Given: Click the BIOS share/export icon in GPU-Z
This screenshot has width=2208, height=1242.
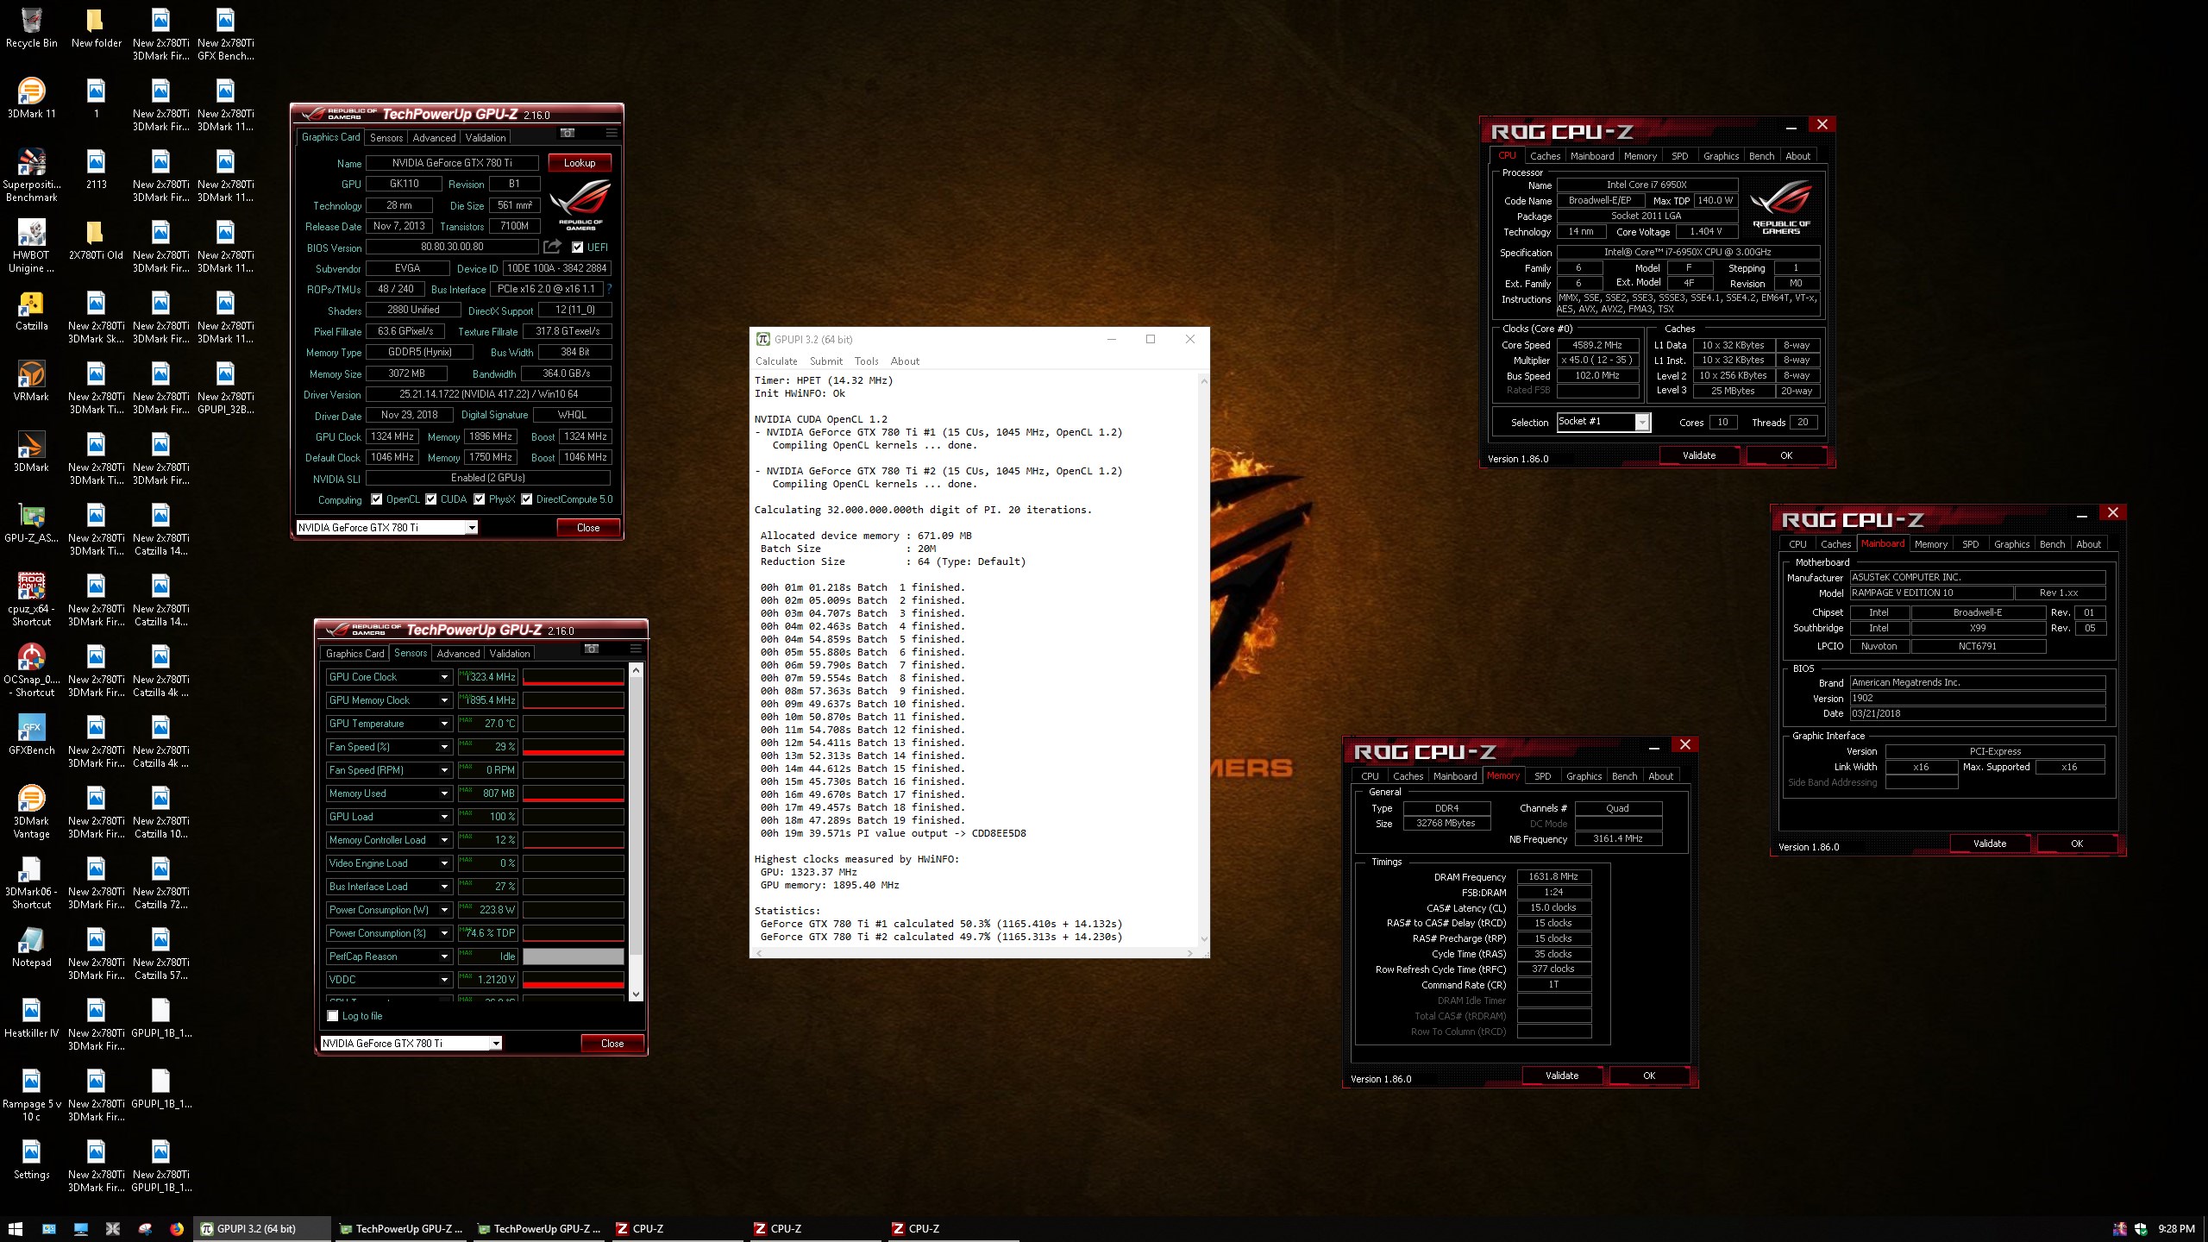Looking at the screenshot, I should click(x=553, y=247).
